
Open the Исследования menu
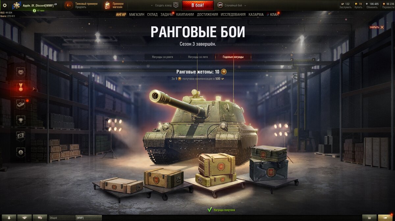pyautogui.click(x=233, y=14)
